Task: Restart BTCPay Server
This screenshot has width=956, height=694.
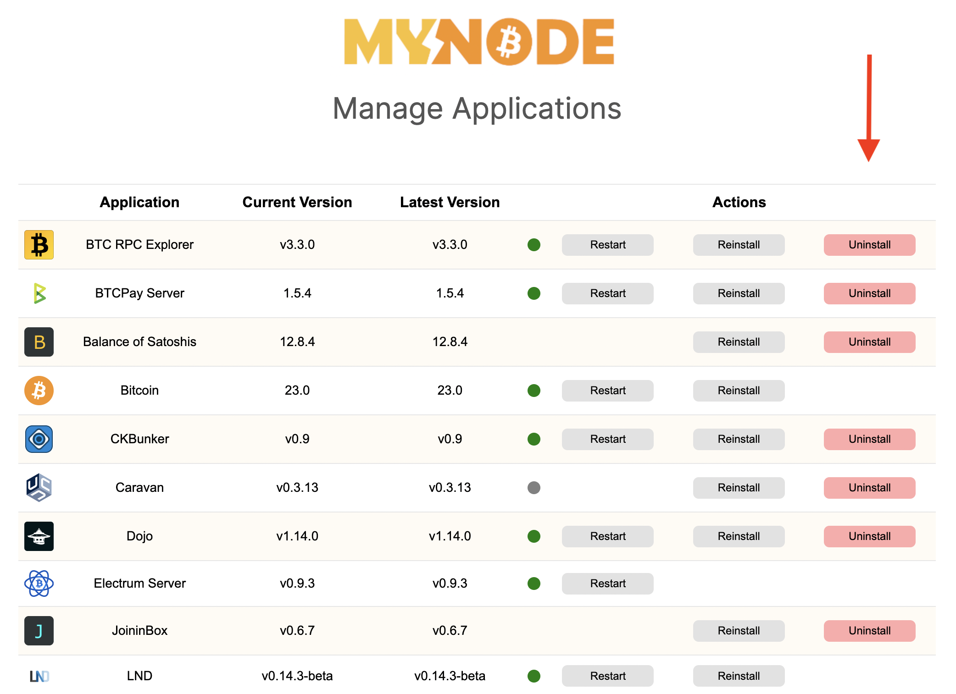Action: pos(608,293)
